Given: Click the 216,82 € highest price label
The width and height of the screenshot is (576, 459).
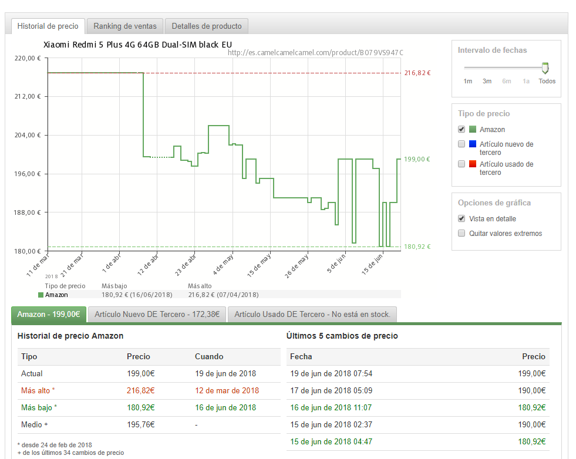Looking at the screenshot, I should (x=417, y=73).
